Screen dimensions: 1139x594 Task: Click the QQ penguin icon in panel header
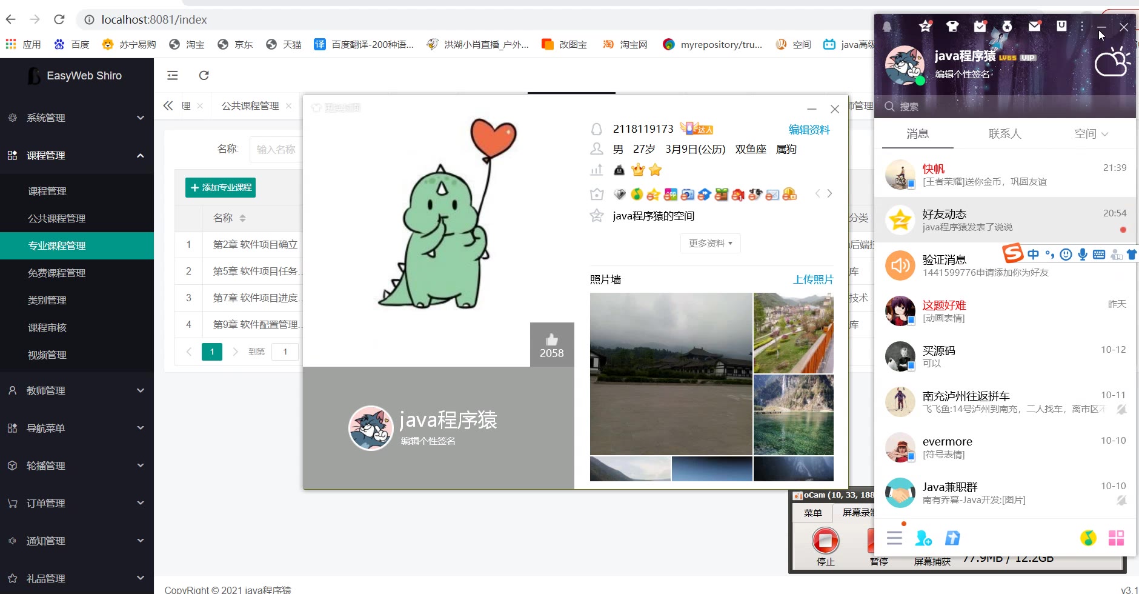coord(887,27)
